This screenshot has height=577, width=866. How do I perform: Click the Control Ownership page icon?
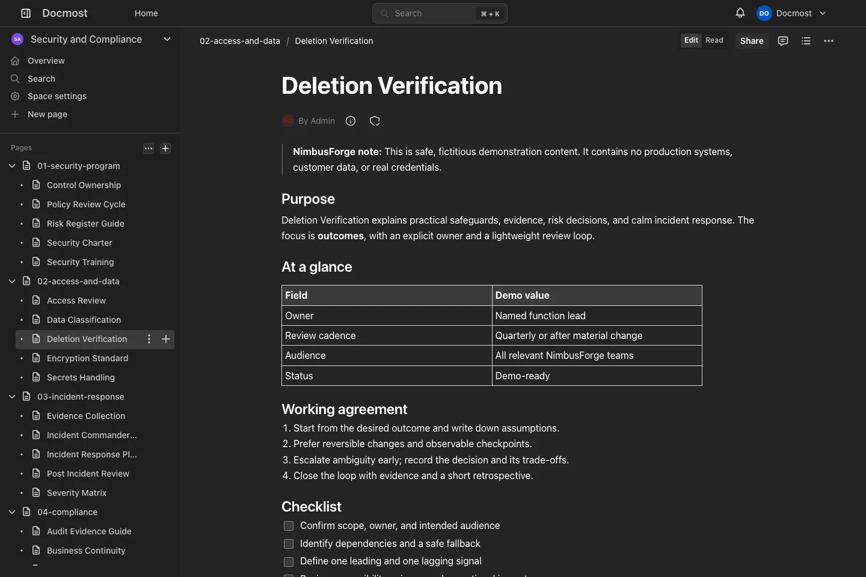coord(36,185)
